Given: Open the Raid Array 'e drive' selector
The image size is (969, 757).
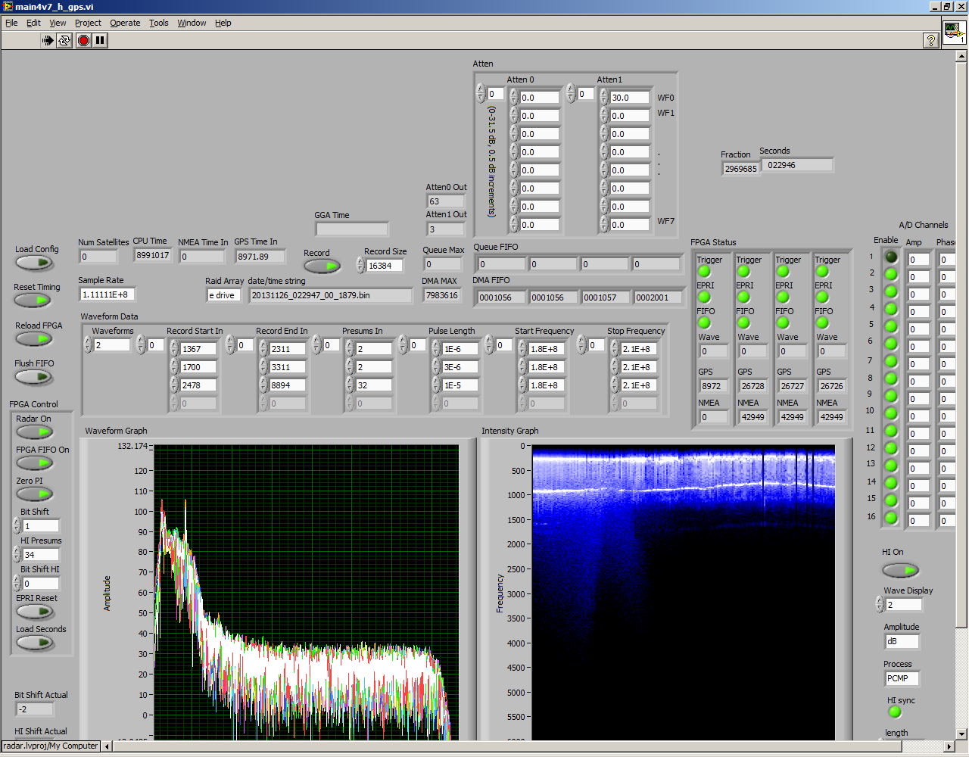Looking at the screenshot, I should (224, 295).
